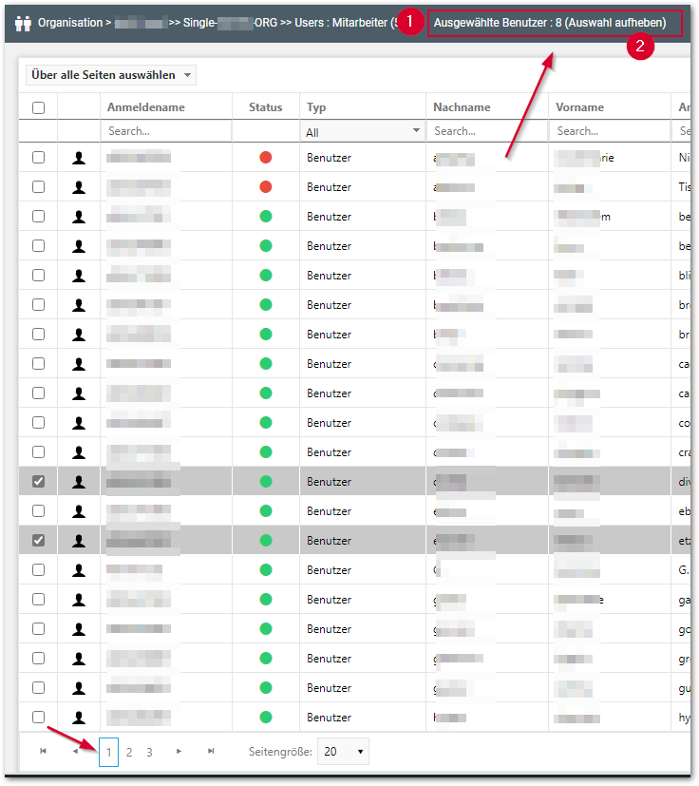The height and width of the screenshot is (786, 699).
Task: Click user icon in row ending 'cra'
Action: pos(79,452)
